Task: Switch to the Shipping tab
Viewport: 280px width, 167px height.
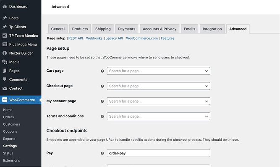Action: pos(103,29)
